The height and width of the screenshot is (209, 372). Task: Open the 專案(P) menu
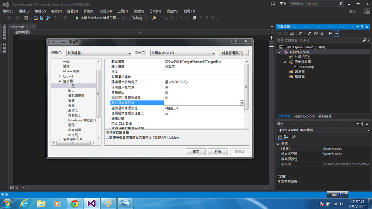[x=57, y=11]
